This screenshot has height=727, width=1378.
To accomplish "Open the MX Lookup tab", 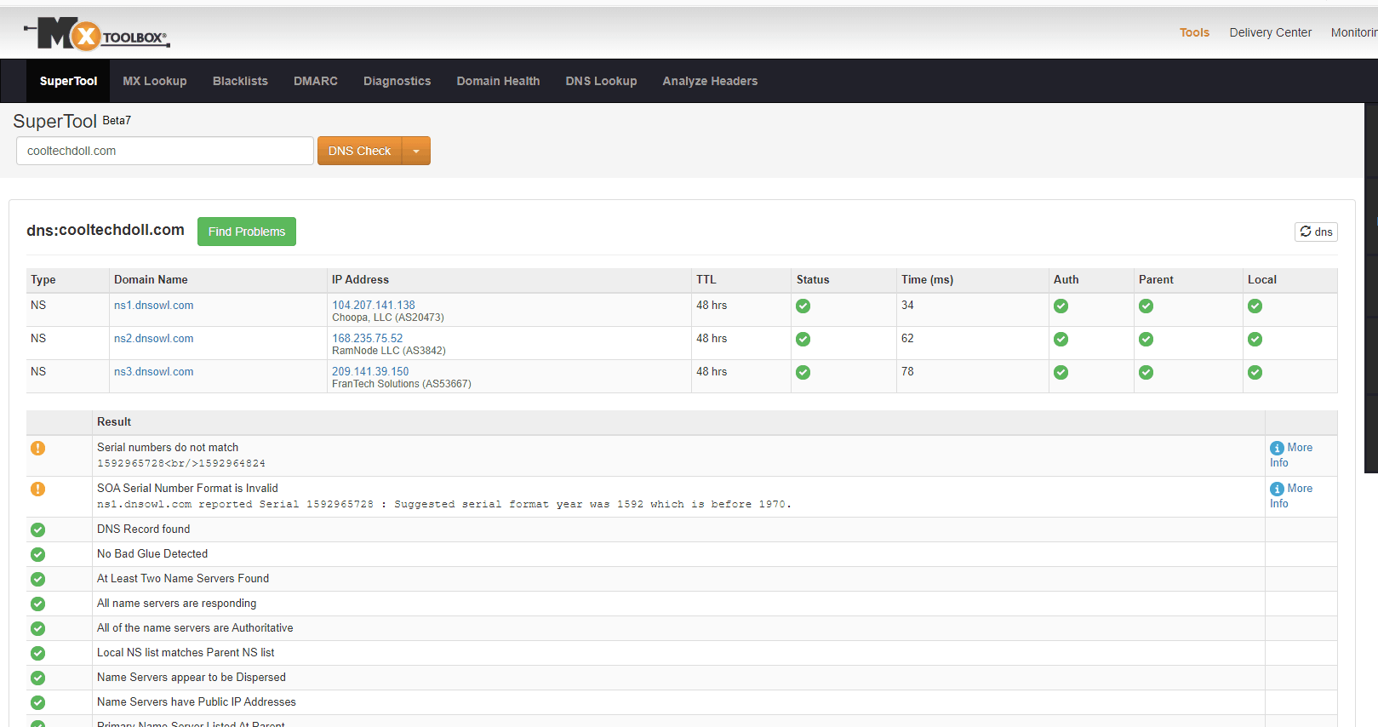I will pyautogui.click(x=155, y=81).
